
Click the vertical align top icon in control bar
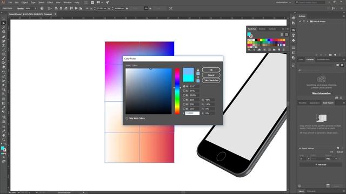[71, 9]
